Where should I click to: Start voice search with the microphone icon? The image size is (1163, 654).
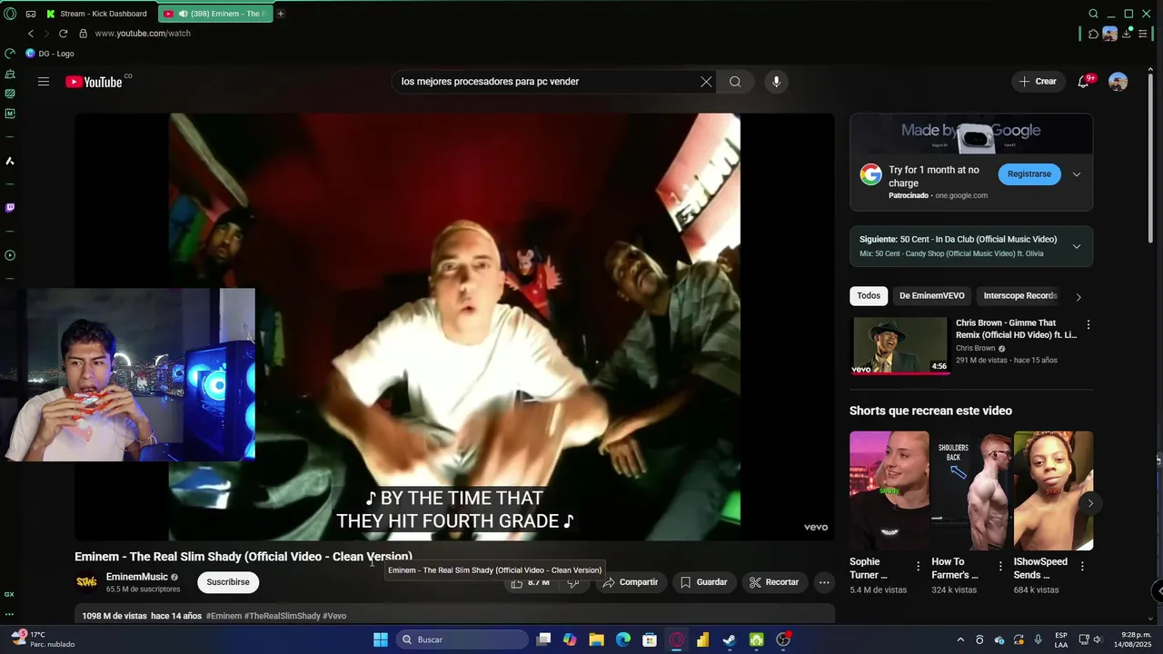coord(776,82)
